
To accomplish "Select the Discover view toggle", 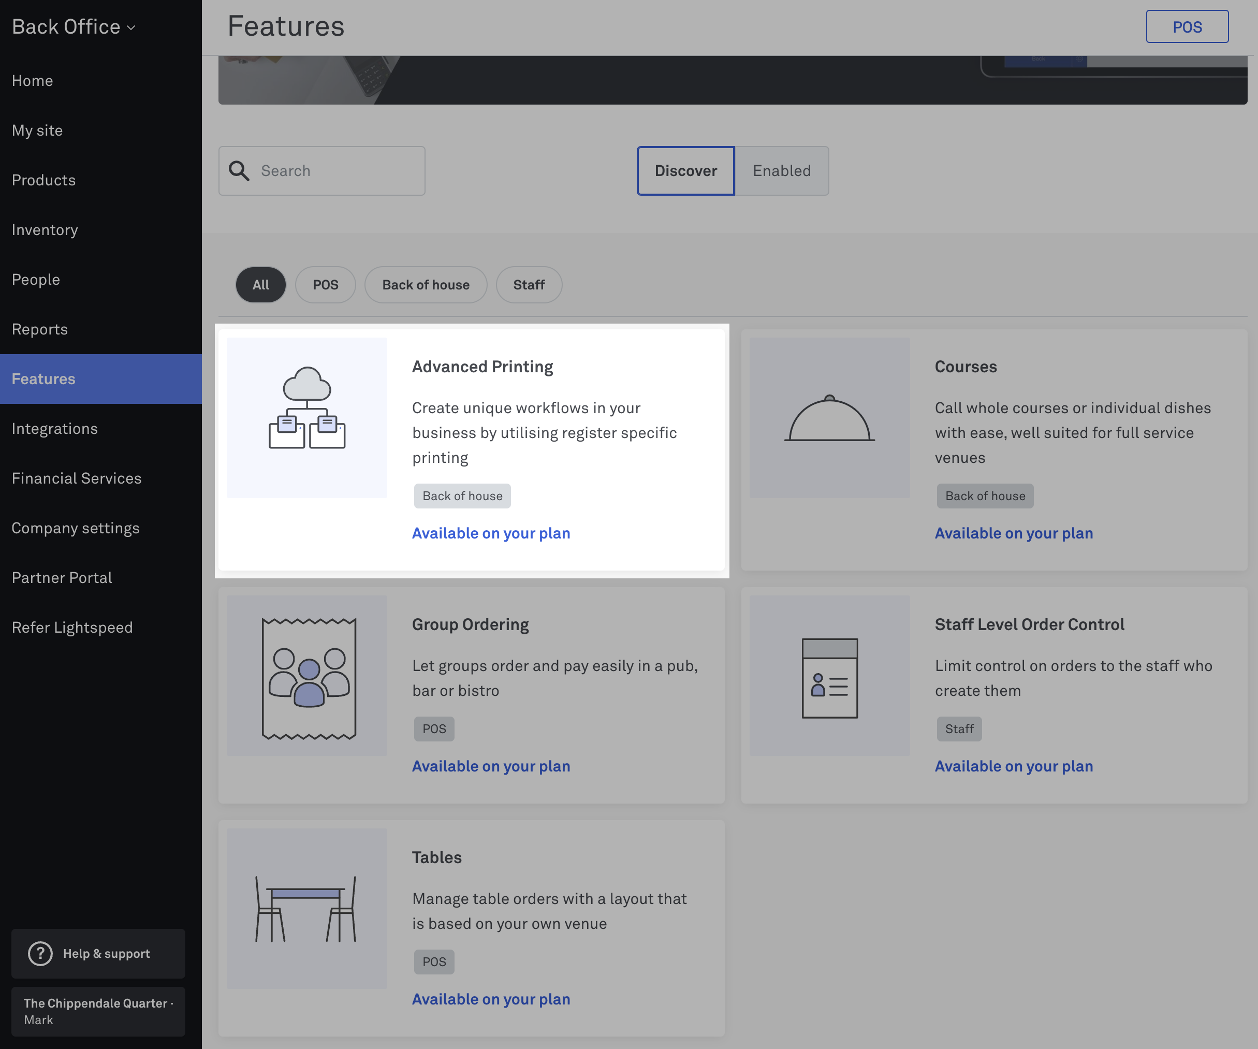I will pos(685,171).
